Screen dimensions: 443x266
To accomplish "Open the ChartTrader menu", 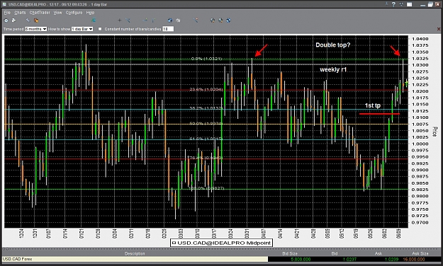I will (40, 13).
